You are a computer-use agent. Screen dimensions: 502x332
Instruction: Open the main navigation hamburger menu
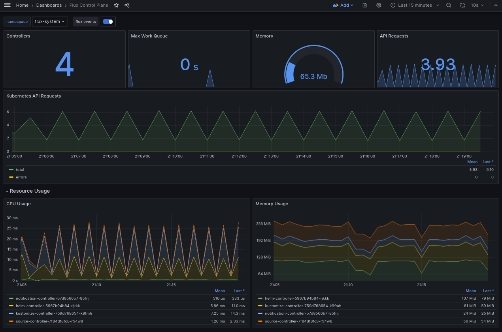(7, 5)
